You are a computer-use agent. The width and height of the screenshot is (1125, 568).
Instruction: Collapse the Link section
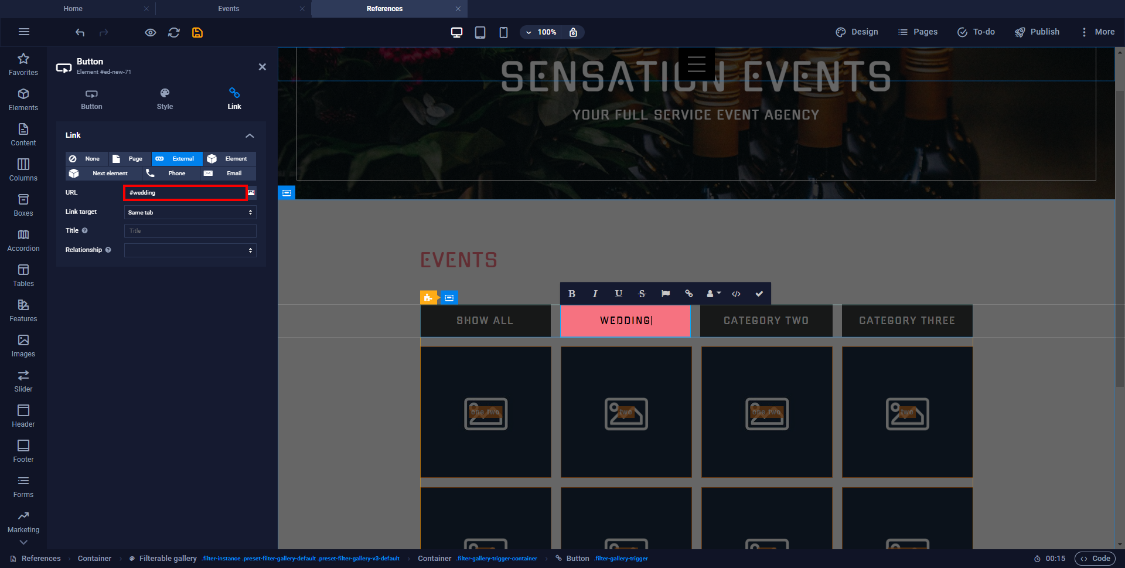point(250,135)
